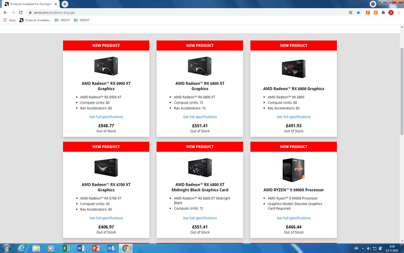This screenshot has width=404, height=253.
Task: Click the RX 6800 XT Midnight Black image
Action: 199,167
